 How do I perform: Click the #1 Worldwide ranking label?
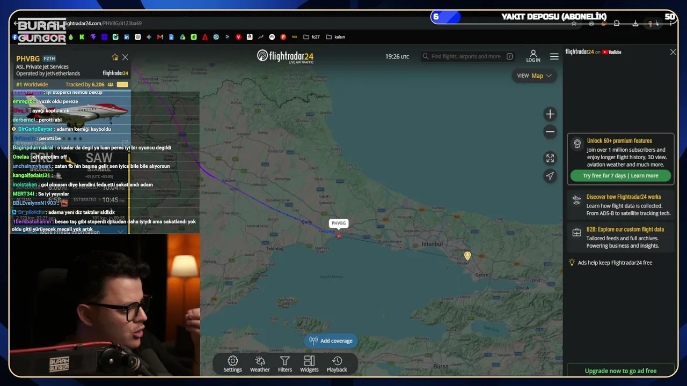(x=32, y=85)
